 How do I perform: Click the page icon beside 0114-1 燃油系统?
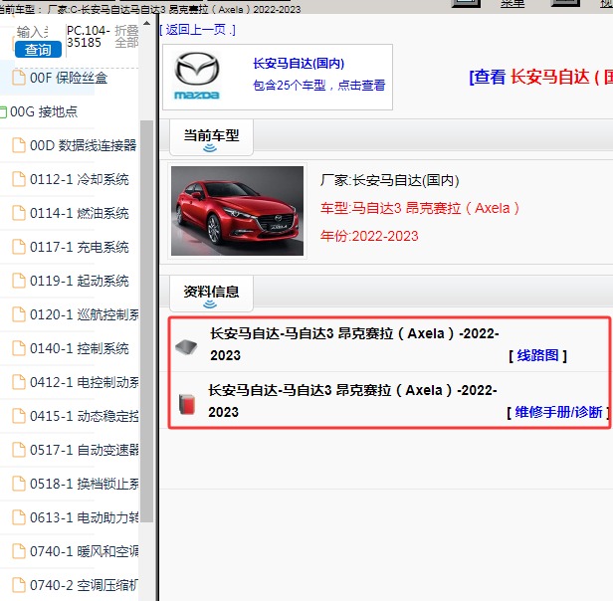pyautogui.click(x=19, y=213)
